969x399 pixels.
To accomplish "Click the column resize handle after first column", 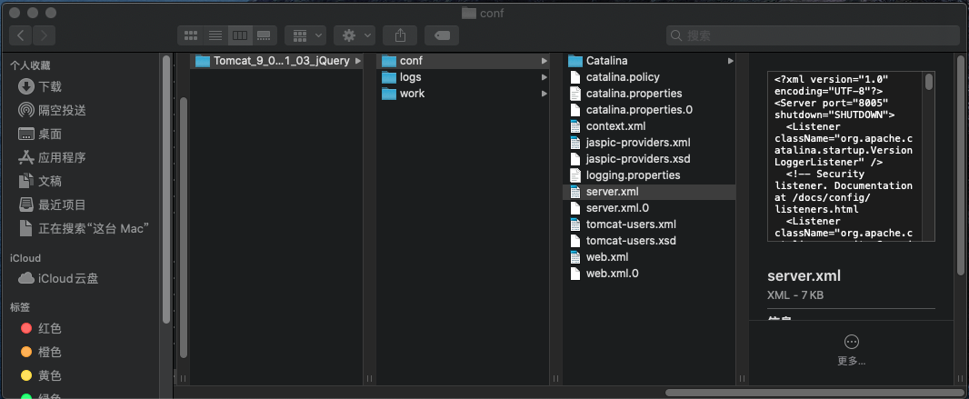I will 370,378.
